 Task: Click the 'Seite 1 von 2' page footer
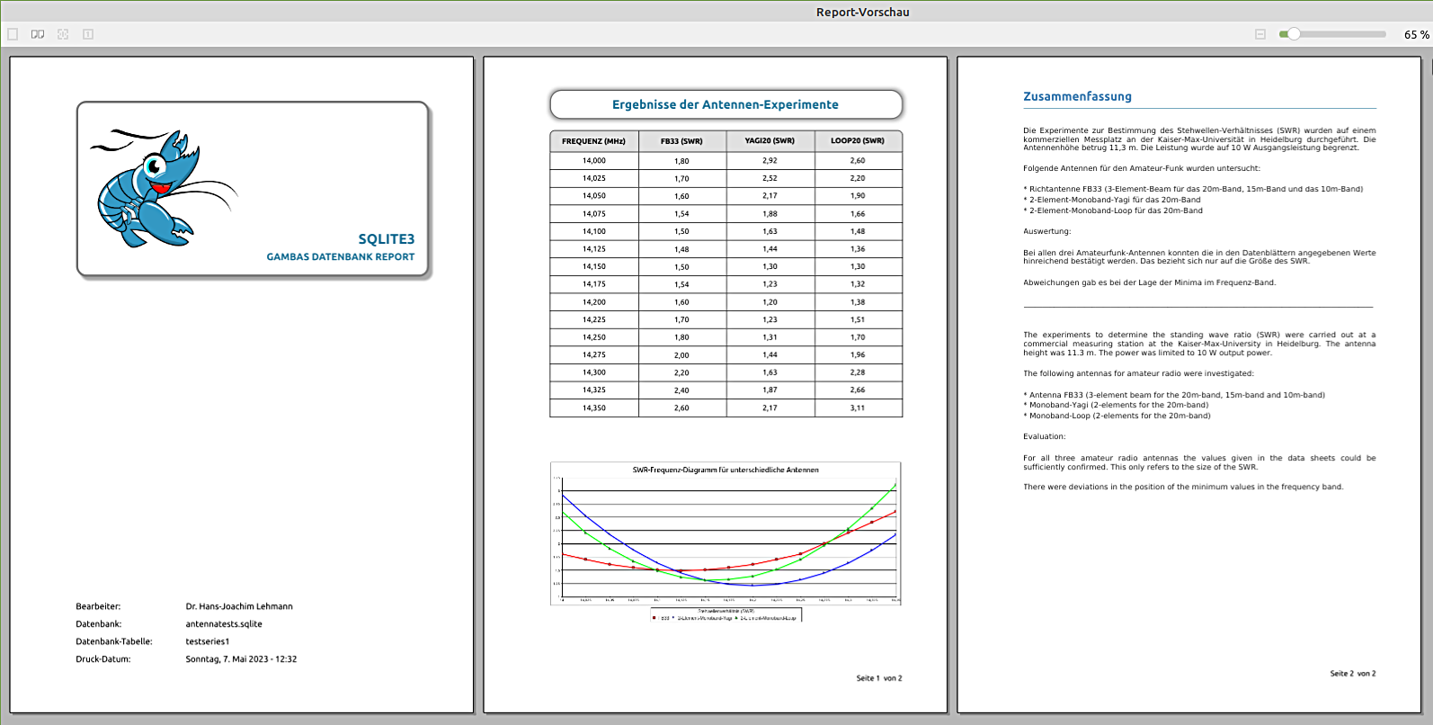pyautogui.click(x=878, y=678)
